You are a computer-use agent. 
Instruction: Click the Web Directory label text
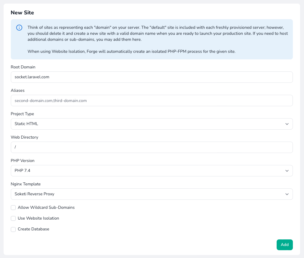[25, 137]
